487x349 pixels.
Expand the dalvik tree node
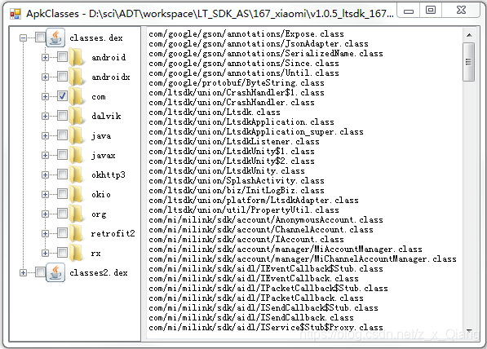point(45,116)
